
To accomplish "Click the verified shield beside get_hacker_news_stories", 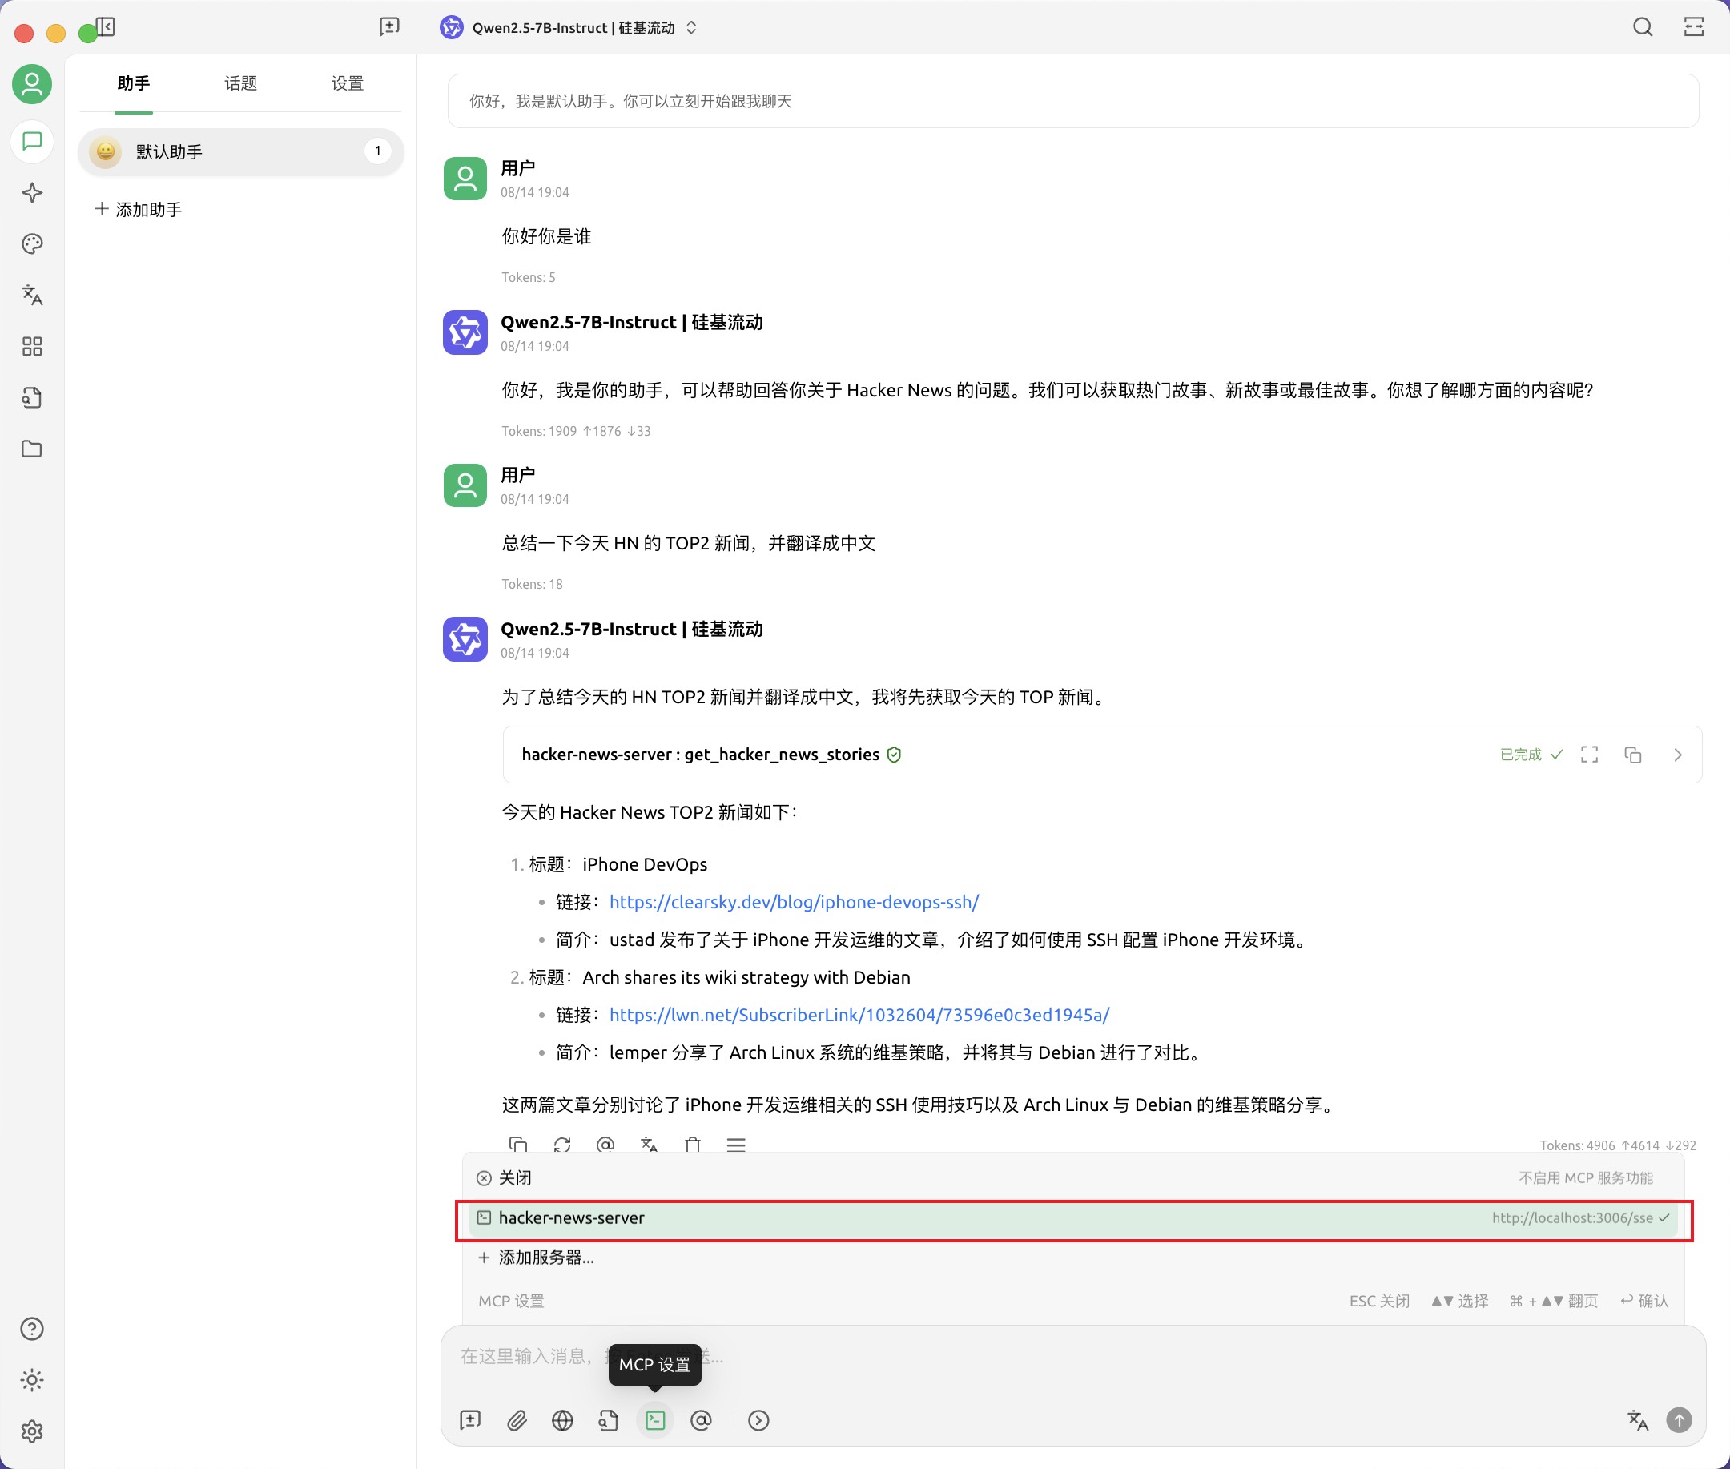I will click(894, 755).
